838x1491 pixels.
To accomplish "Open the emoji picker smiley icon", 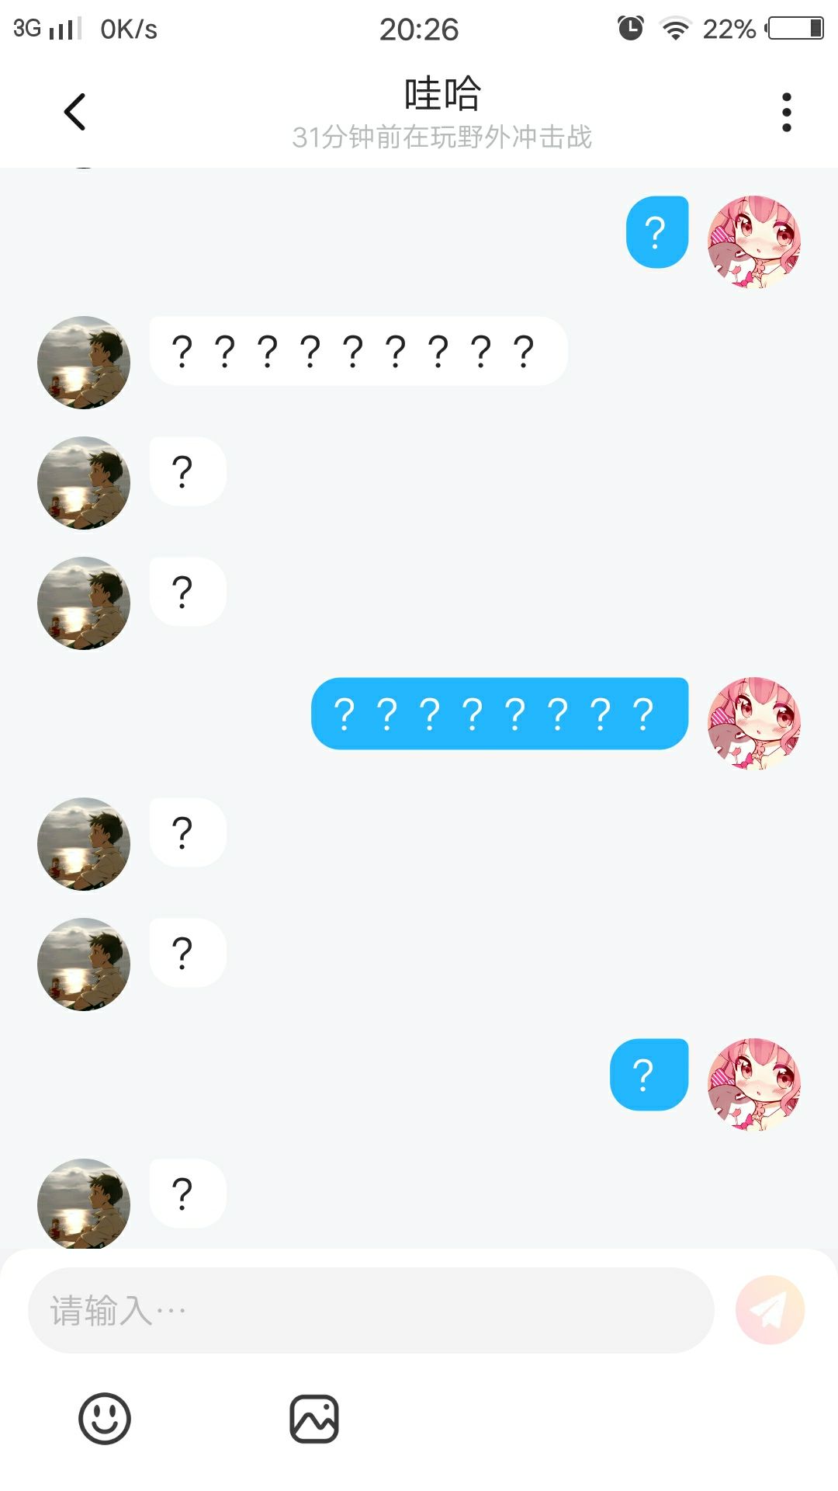I will click(x=105, y=1419).
